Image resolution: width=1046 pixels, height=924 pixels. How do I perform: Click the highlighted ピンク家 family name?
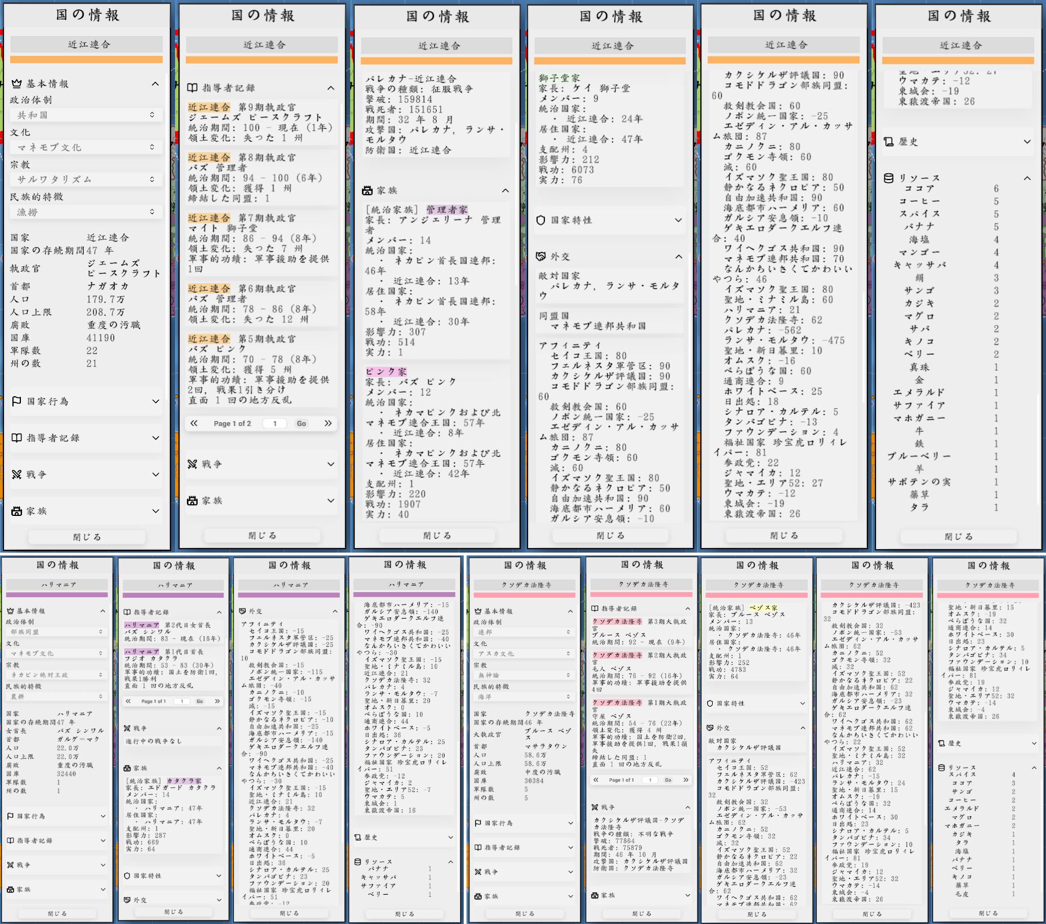386,371
